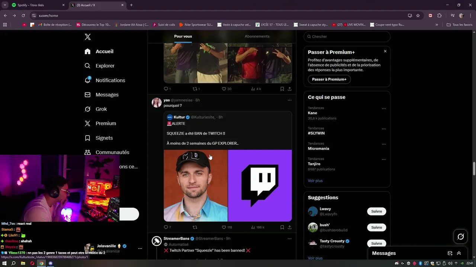The width and height of the screenshot is (476, 267).
Task: Open a new browser tab
Action: click(131, 5)
